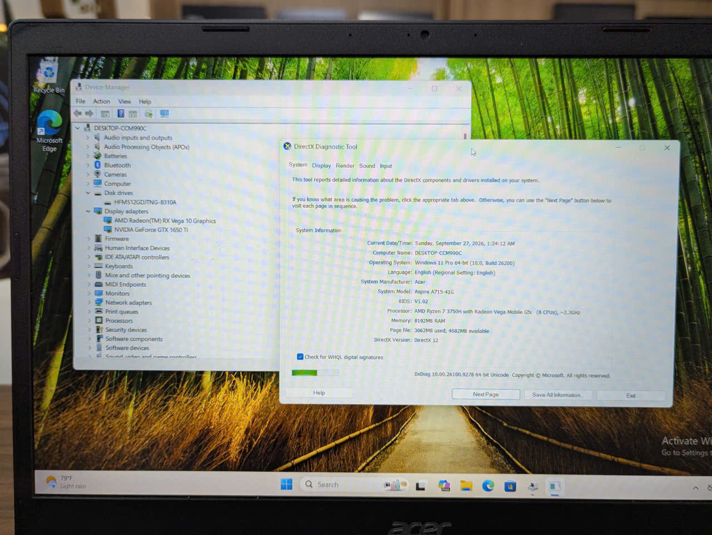Open the File menu in Device Manager
Screen dimensions: 712x535
(x=81, y=101)
